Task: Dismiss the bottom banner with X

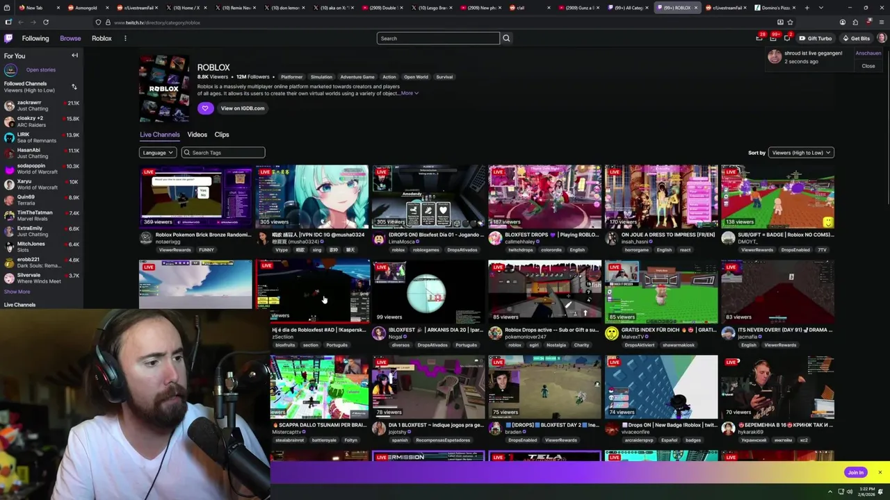Action: click(880, 472)
